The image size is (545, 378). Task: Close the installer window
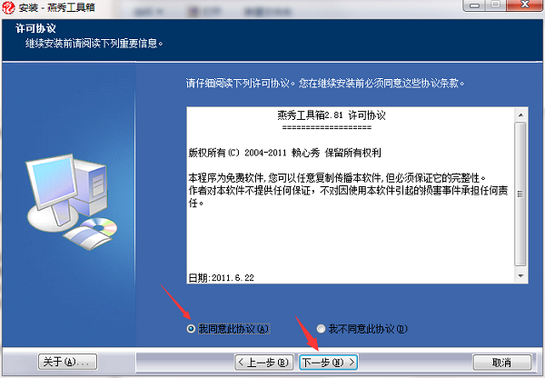525,5
